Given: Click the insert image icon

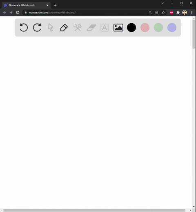Looking at the screenshot, I should pyautogui.click(x=118, y=28).
